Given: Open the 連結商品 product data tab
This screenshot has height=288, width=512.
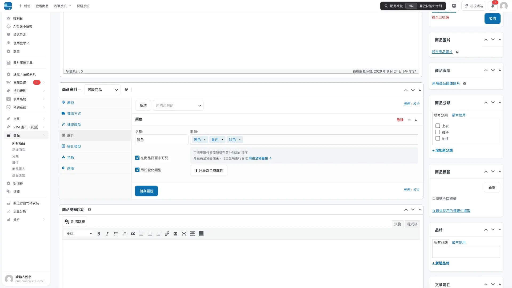Looking at the screenshot, I should click(95, 125).
